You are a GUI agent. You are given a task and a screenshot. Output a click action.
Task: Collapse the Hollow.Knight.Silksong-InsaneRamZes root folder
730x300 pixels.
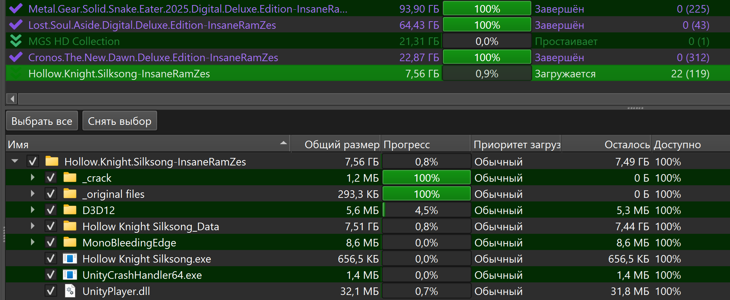pyautogui.click(x=15, y=161)
